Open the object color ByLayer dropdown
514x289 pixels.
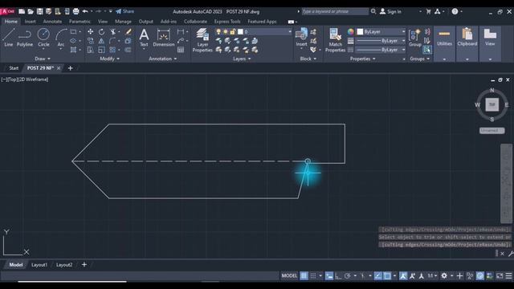coord(381,32)
